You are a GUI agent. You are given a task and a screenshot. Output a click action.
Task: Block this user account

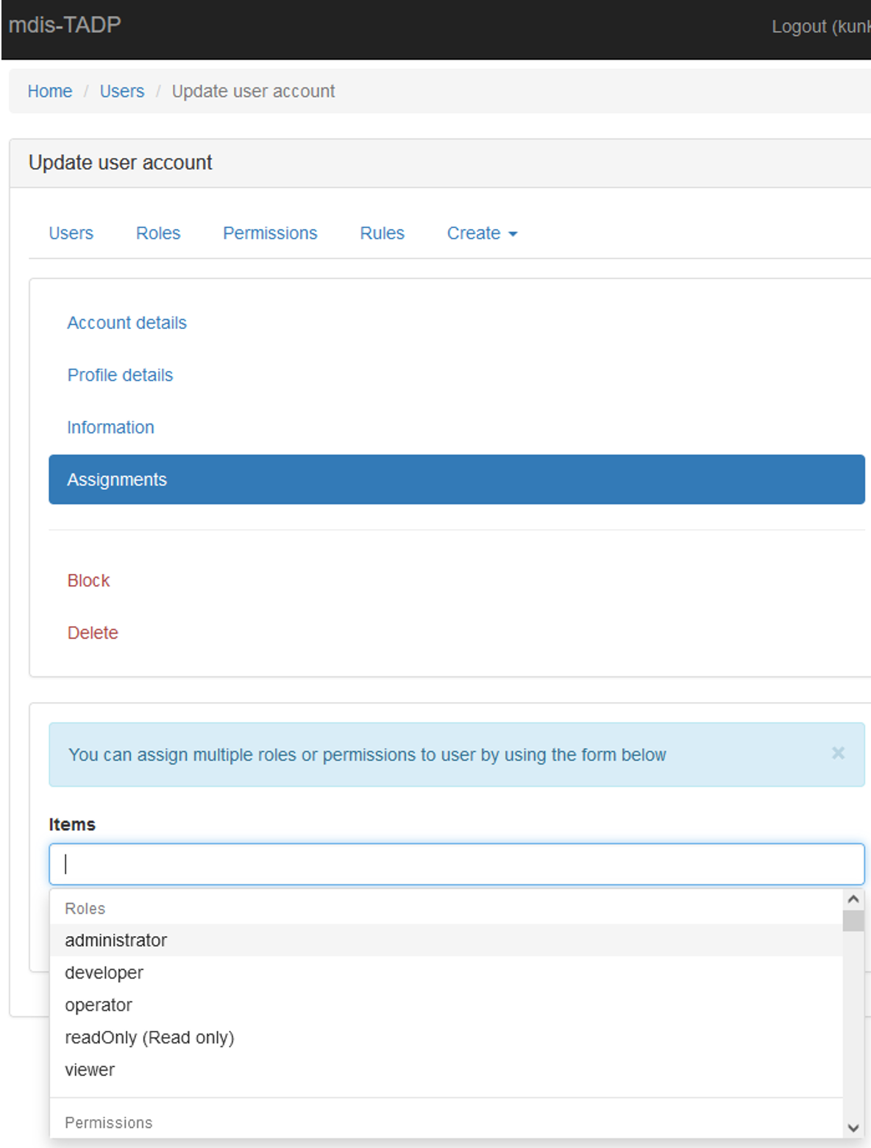[88, 581]
